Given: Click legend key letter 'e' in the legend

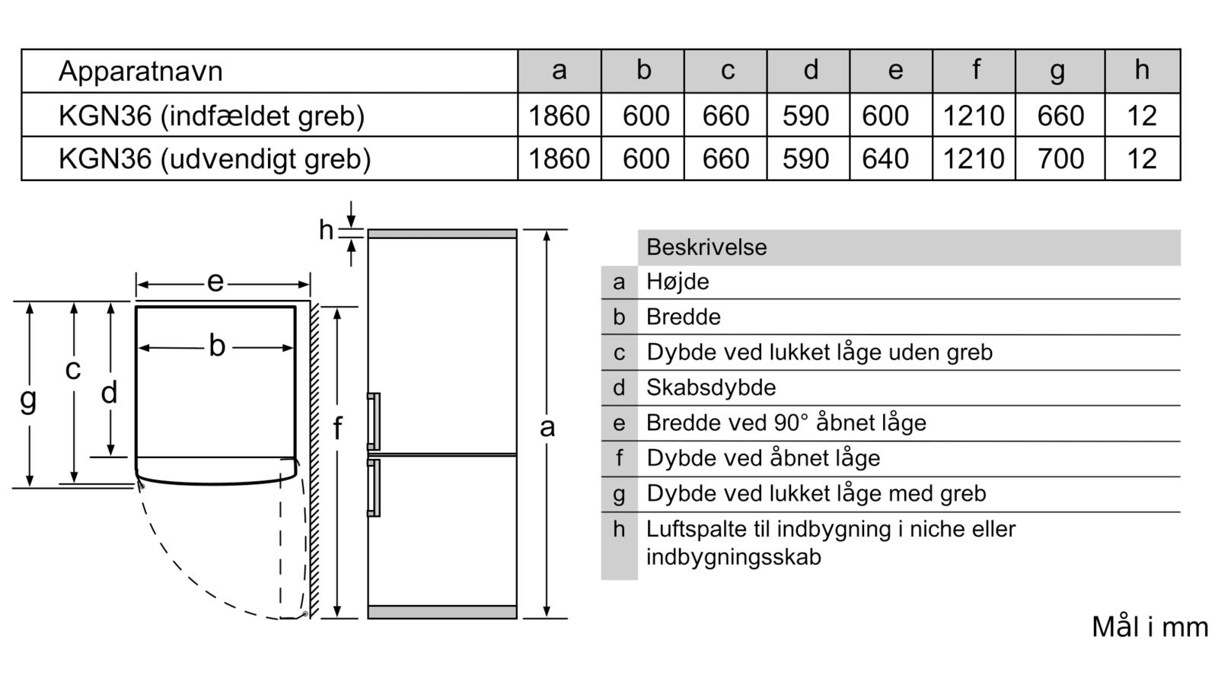Looking at the screenshot, I should [x=619, y=424].
